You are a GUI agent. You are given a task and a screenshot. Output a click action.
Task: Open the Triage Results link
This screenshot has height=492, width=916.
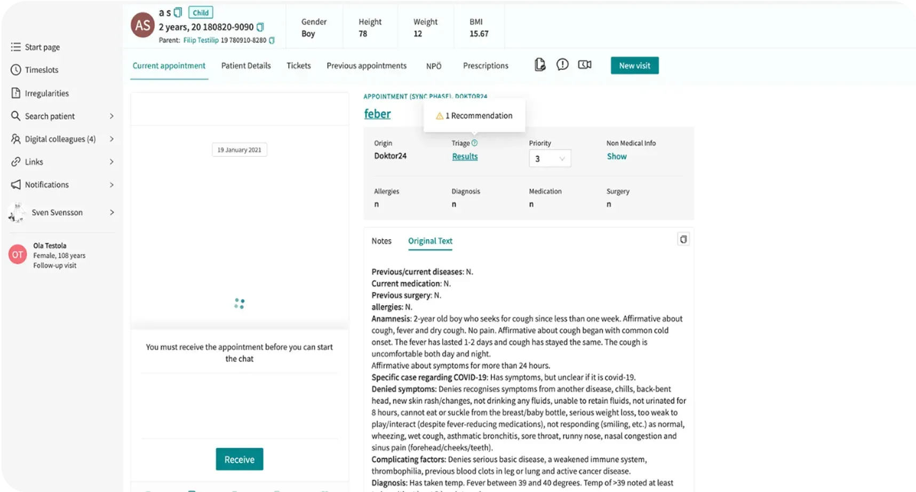465,156
